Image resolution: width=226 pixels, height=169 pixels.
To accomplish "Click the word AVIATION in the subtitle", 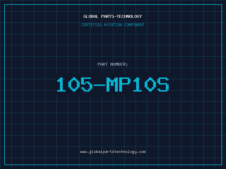I will (113, 25).
